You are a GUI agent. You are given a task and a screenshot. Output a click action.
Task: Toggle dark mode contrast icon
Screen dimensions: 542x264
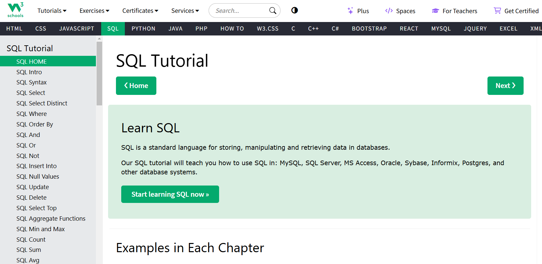pos(295,11)
